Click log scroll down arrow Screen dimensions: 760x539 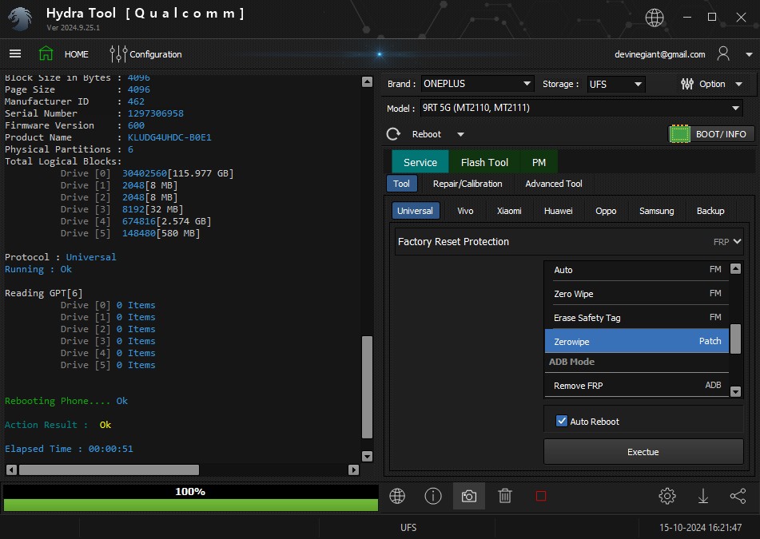coord(367,456)
